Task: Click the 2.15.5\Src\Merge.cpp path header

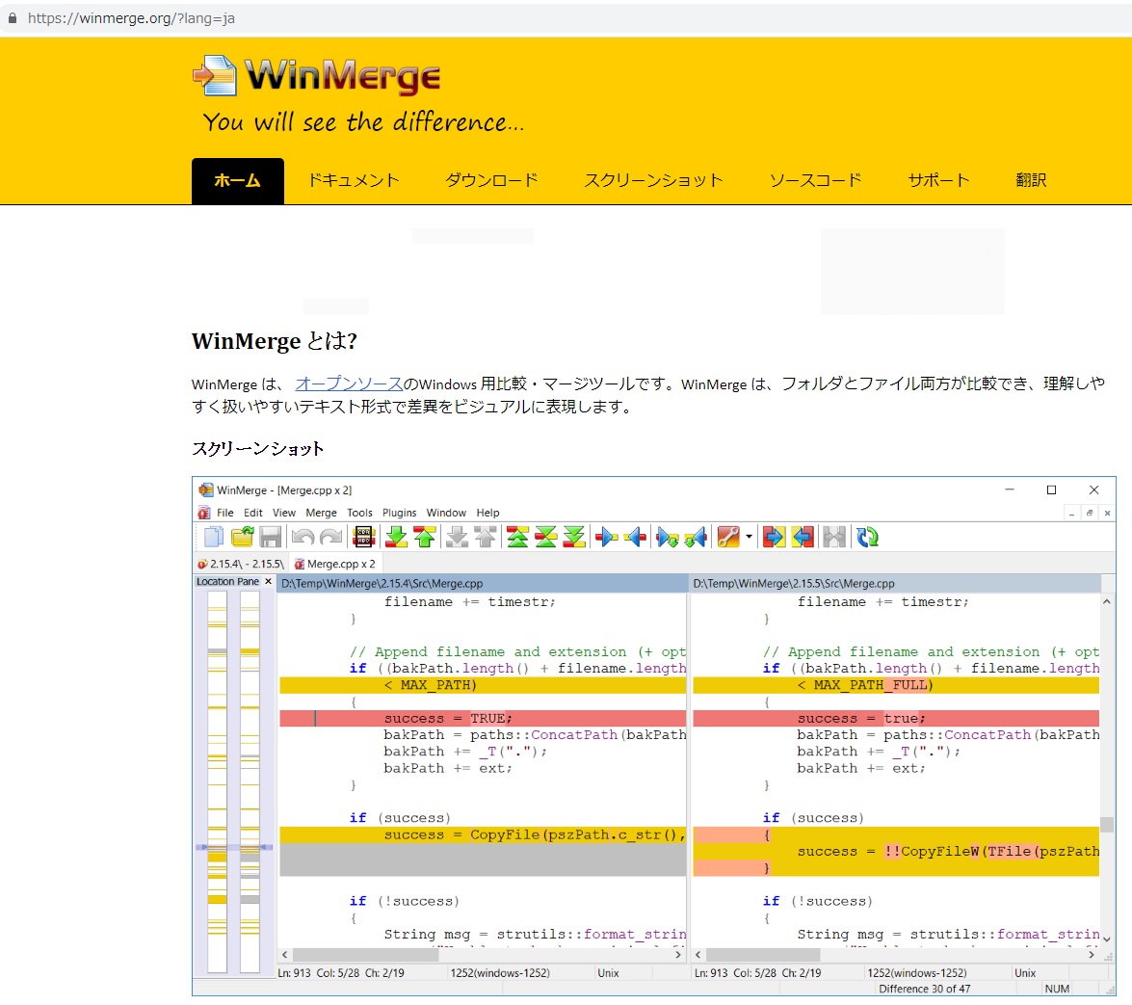Action: pyautogui.click(x=896, y=583)
